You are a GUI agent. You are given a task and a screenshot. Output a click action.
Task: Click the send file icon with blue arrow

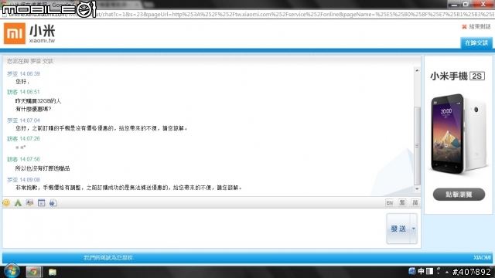tap(53, 202)
